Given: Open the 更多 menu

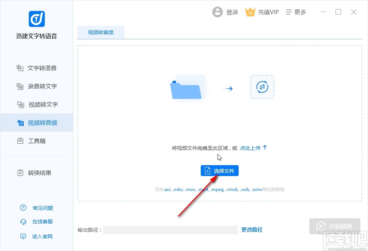Looking at the screenshot, I should 296,12.
